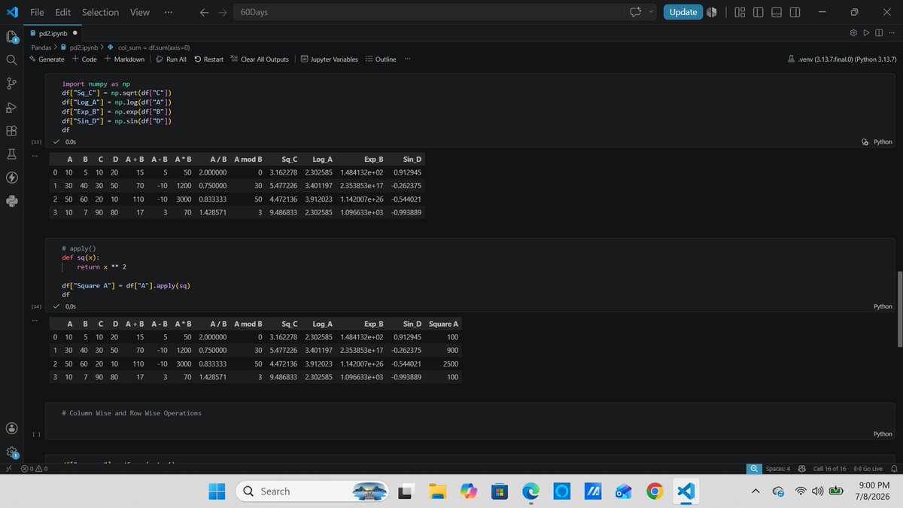Click the hexagon icon next to Update

[x=711, y=12]
